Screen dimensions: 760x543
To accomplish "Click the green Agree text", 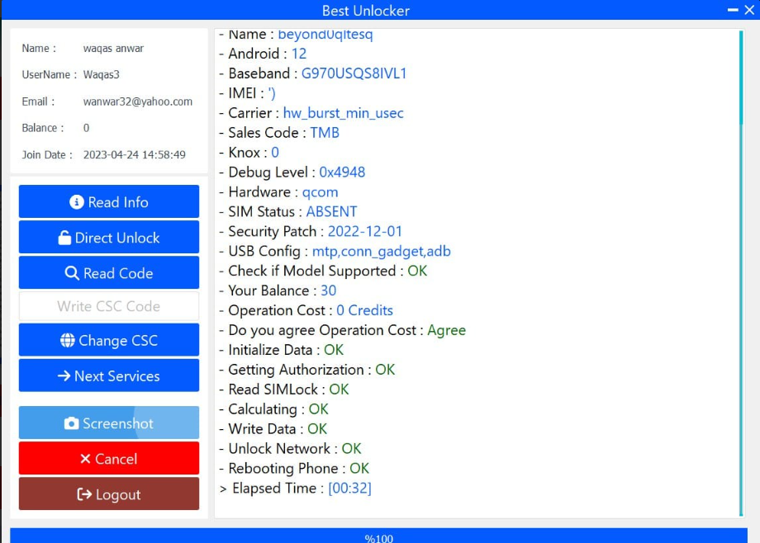I will [446, 330].
